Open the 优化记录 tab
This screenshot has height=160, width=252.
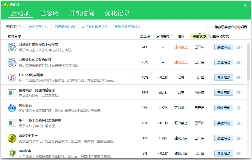(x=117, y=13)
